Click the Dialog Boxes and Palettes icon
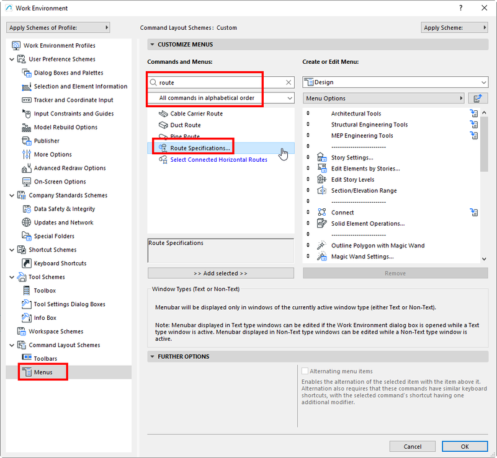Screen dimensions: 497x458 [26, 73]
